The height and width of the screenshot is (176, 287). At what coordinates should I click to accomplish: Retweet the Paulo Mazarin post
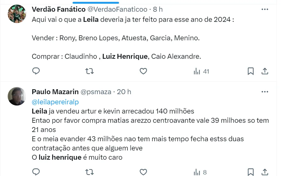point(89,171)
